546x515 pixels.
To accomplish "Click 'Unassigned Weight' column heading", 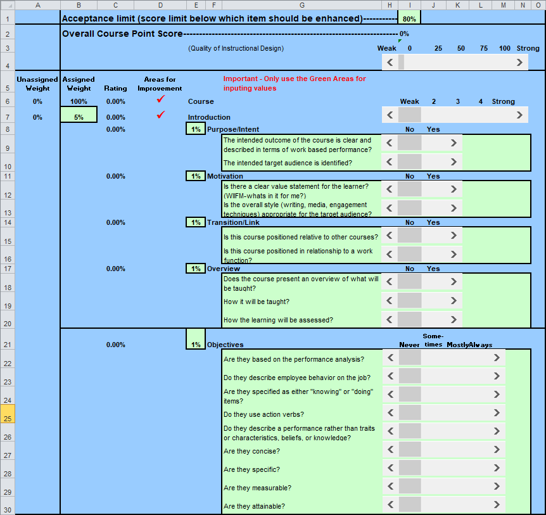I will pos(37,84).
